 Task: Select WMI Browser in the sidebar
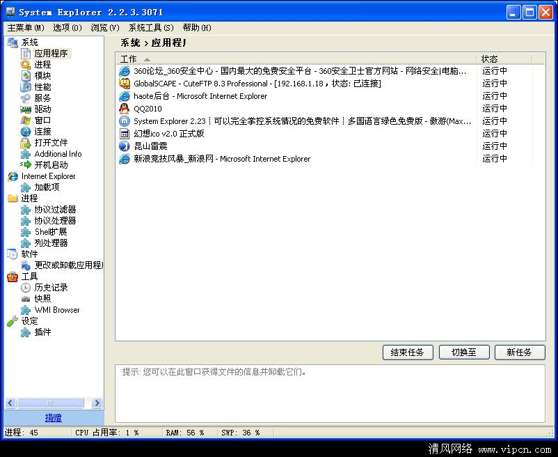(x=57, y=310)
